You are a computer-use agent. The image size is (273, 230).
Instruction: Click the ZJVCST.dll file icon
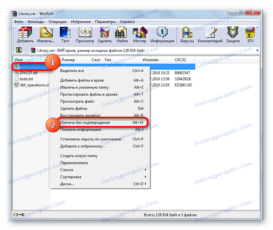pyautogui.click(x=17, y=73)
